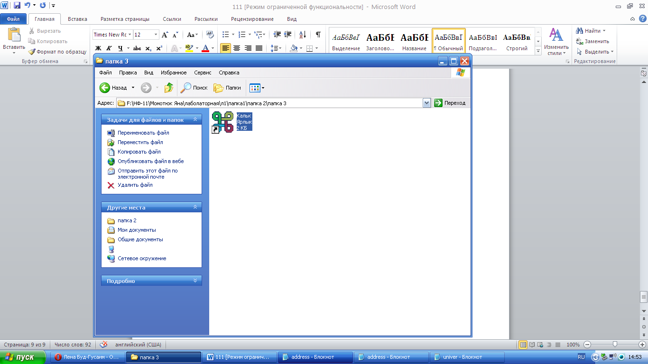Open the Правка menu in Explorer
Viewport: 648px width, 364px height.
(x=128, y=73)
